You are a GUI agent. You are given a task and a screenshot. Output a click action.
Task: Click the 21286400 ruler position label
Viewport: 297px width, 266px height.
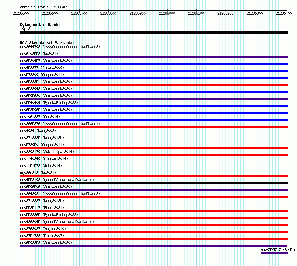(x=284, y=13)
